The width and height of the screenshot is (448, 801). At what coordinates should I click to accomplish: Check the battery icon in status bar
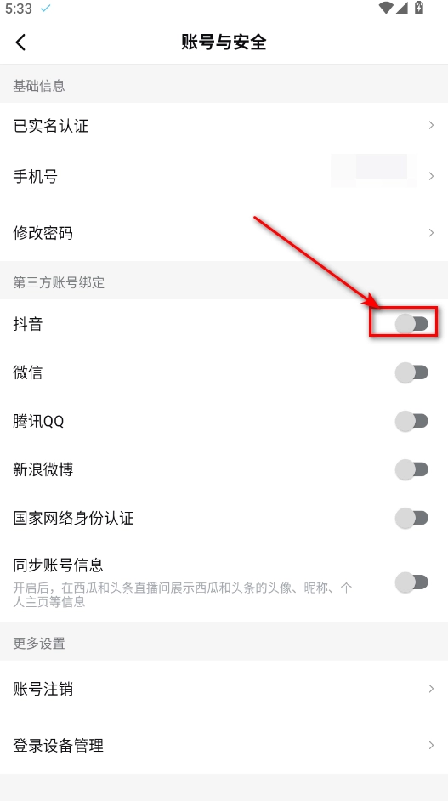pyautogui.click(x=419, y=7)
